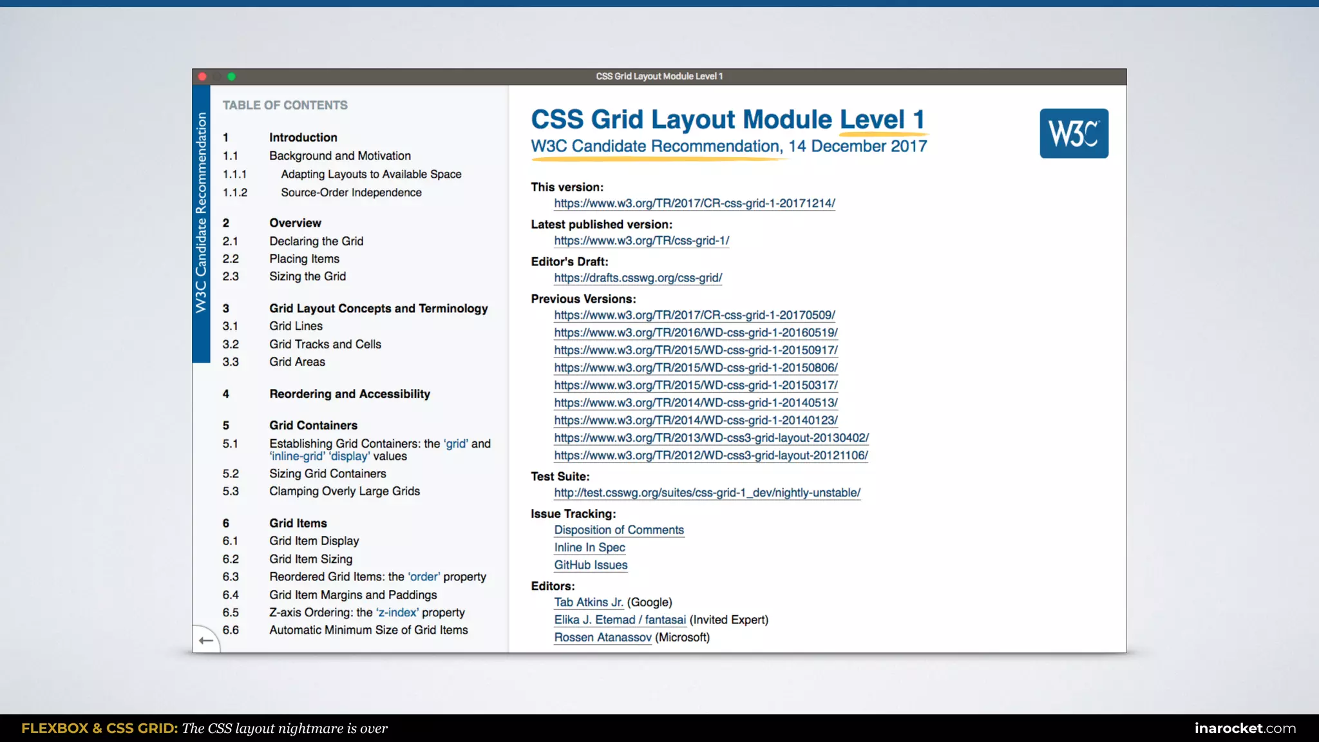Go to Reordering and Accessibility section
1319x742 pixels.
pos(349,394)
